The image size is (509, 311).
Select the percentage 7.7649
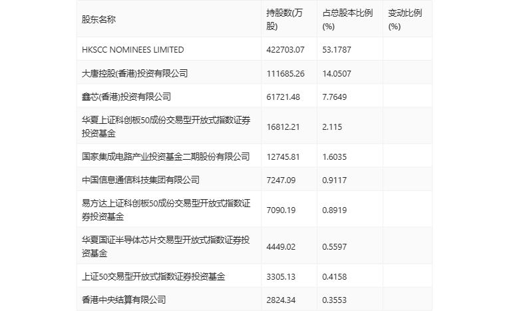pyautogui.click(x=335, y=97)
